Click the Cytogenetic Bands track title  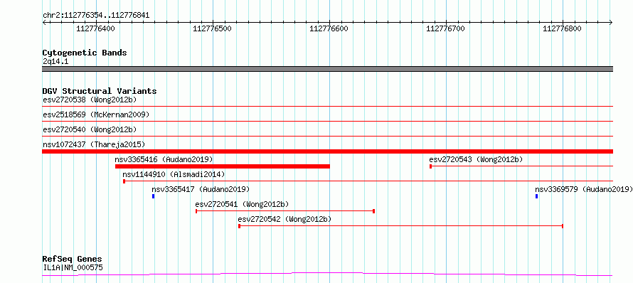tap(85, 53)
